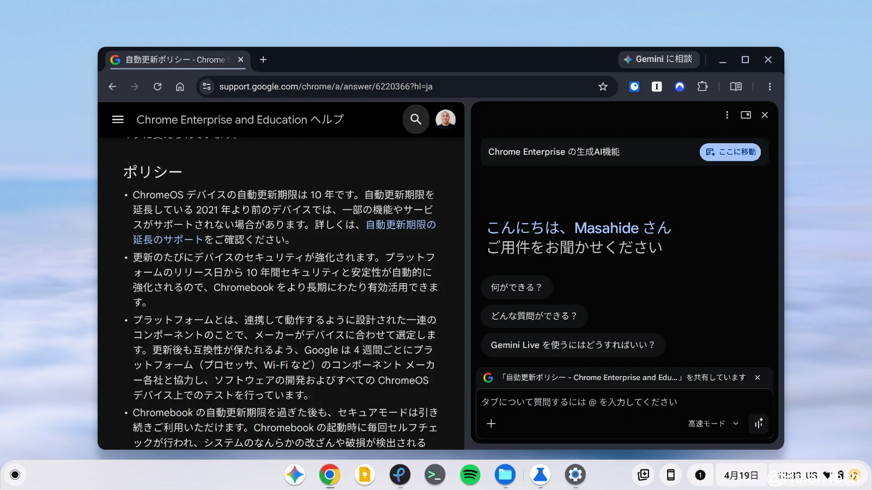Click the bookmark star icon in address bar

[x=603, y=87]
